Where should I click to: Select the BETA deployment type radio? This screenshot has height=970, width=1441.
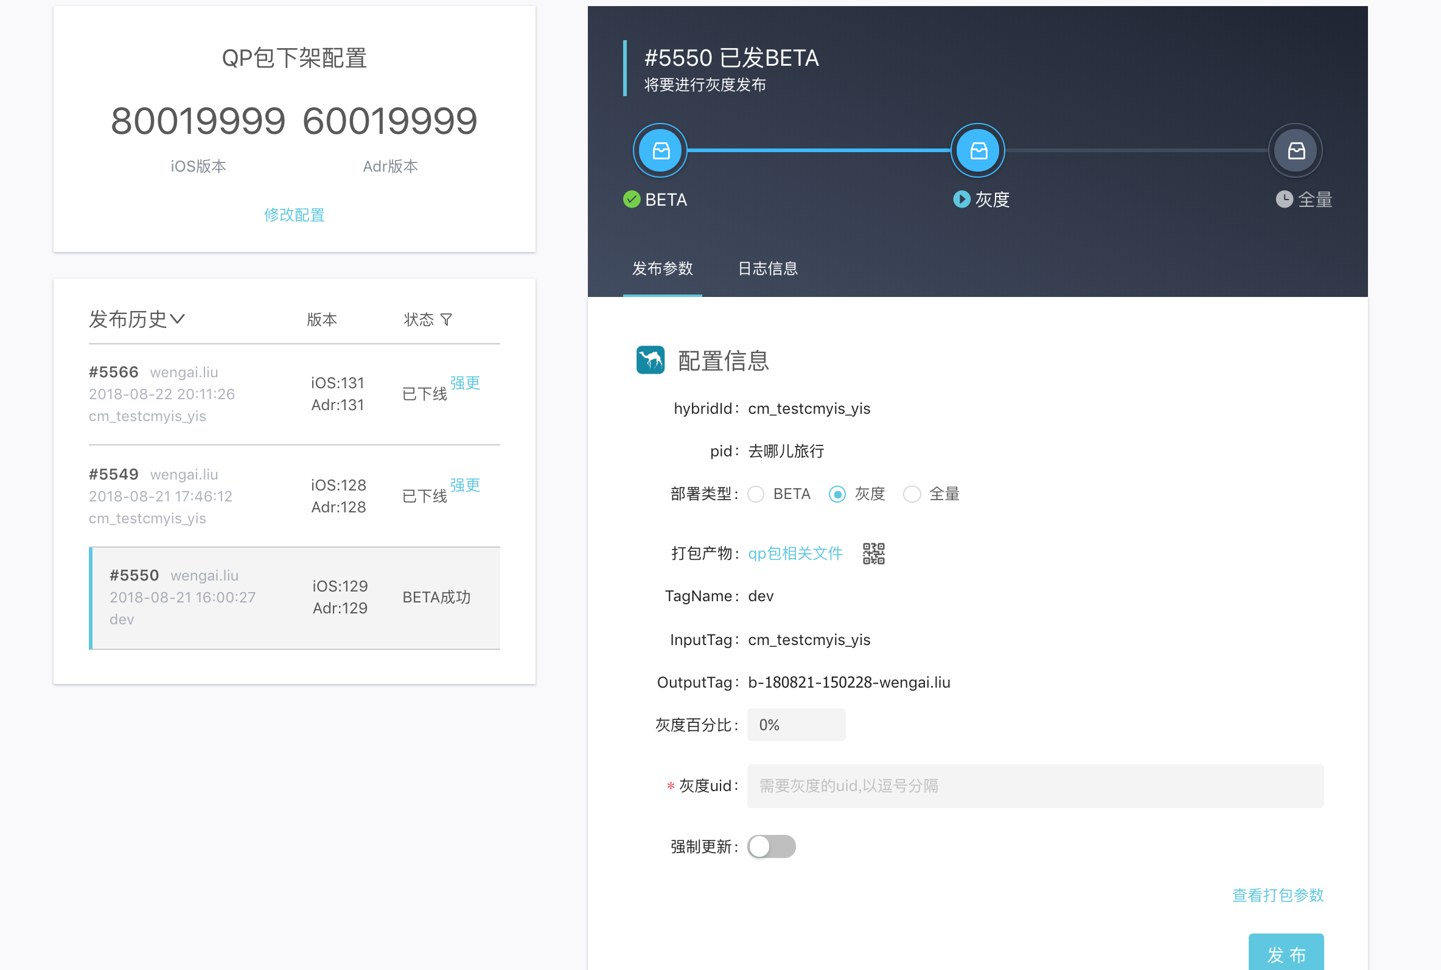(756, 494)
